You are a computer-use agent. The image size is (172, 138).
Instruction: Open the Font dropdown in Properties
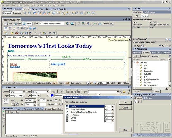(x=24, y=96)
